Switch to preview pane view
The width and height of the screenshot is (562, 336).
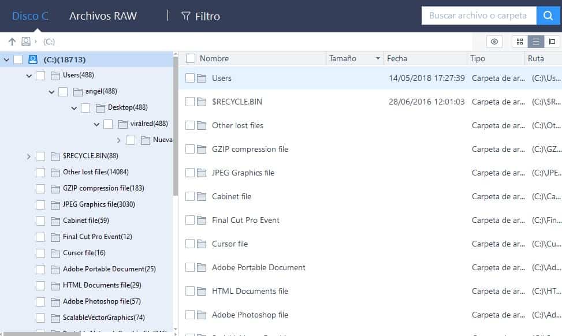(x=552, y=42)
